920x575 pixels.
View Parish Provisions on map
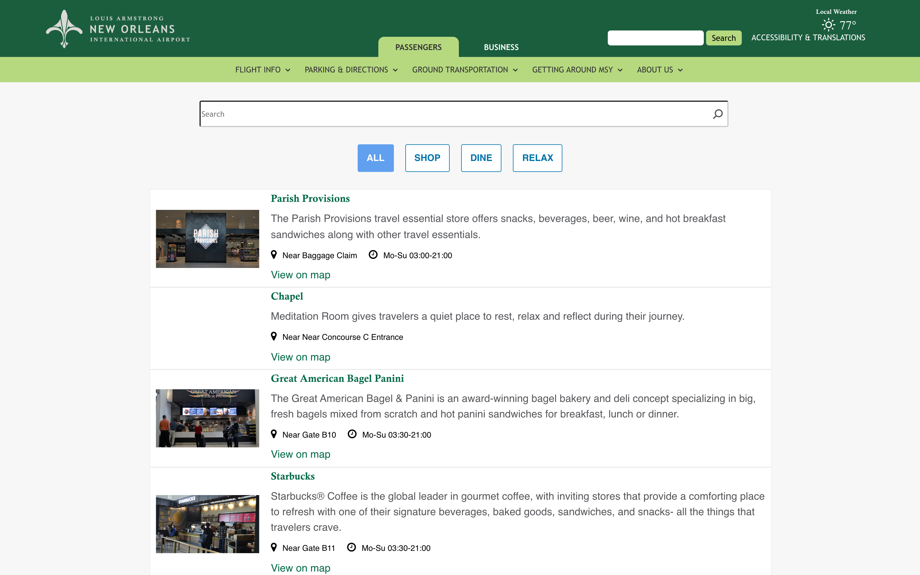click(300, 275)
